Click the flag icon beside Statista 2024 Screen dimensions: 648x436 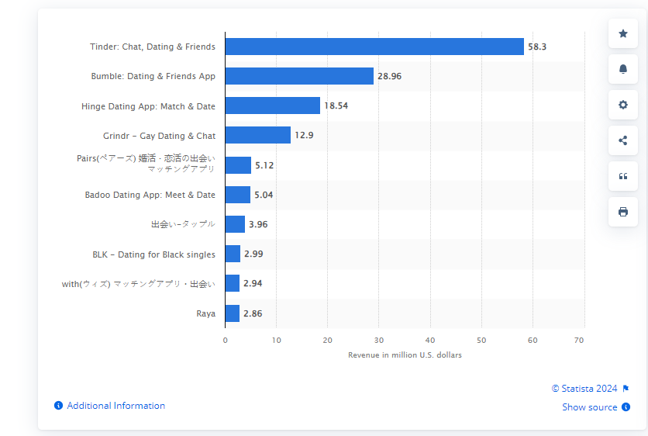(x=626, y=389)
